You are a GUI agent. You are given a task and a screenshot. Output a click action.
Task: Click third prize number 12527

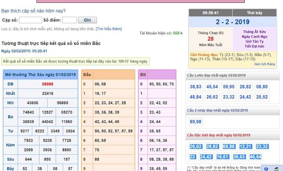pos(47,112)
